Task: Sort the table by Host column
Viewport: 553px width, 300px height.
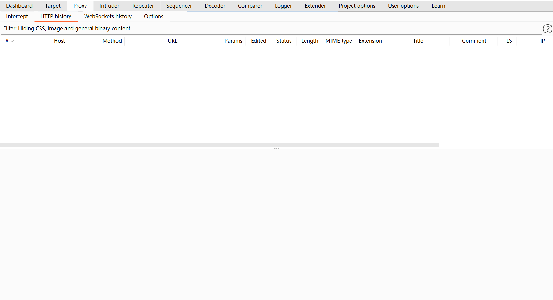Action: [x=59, y=41]
